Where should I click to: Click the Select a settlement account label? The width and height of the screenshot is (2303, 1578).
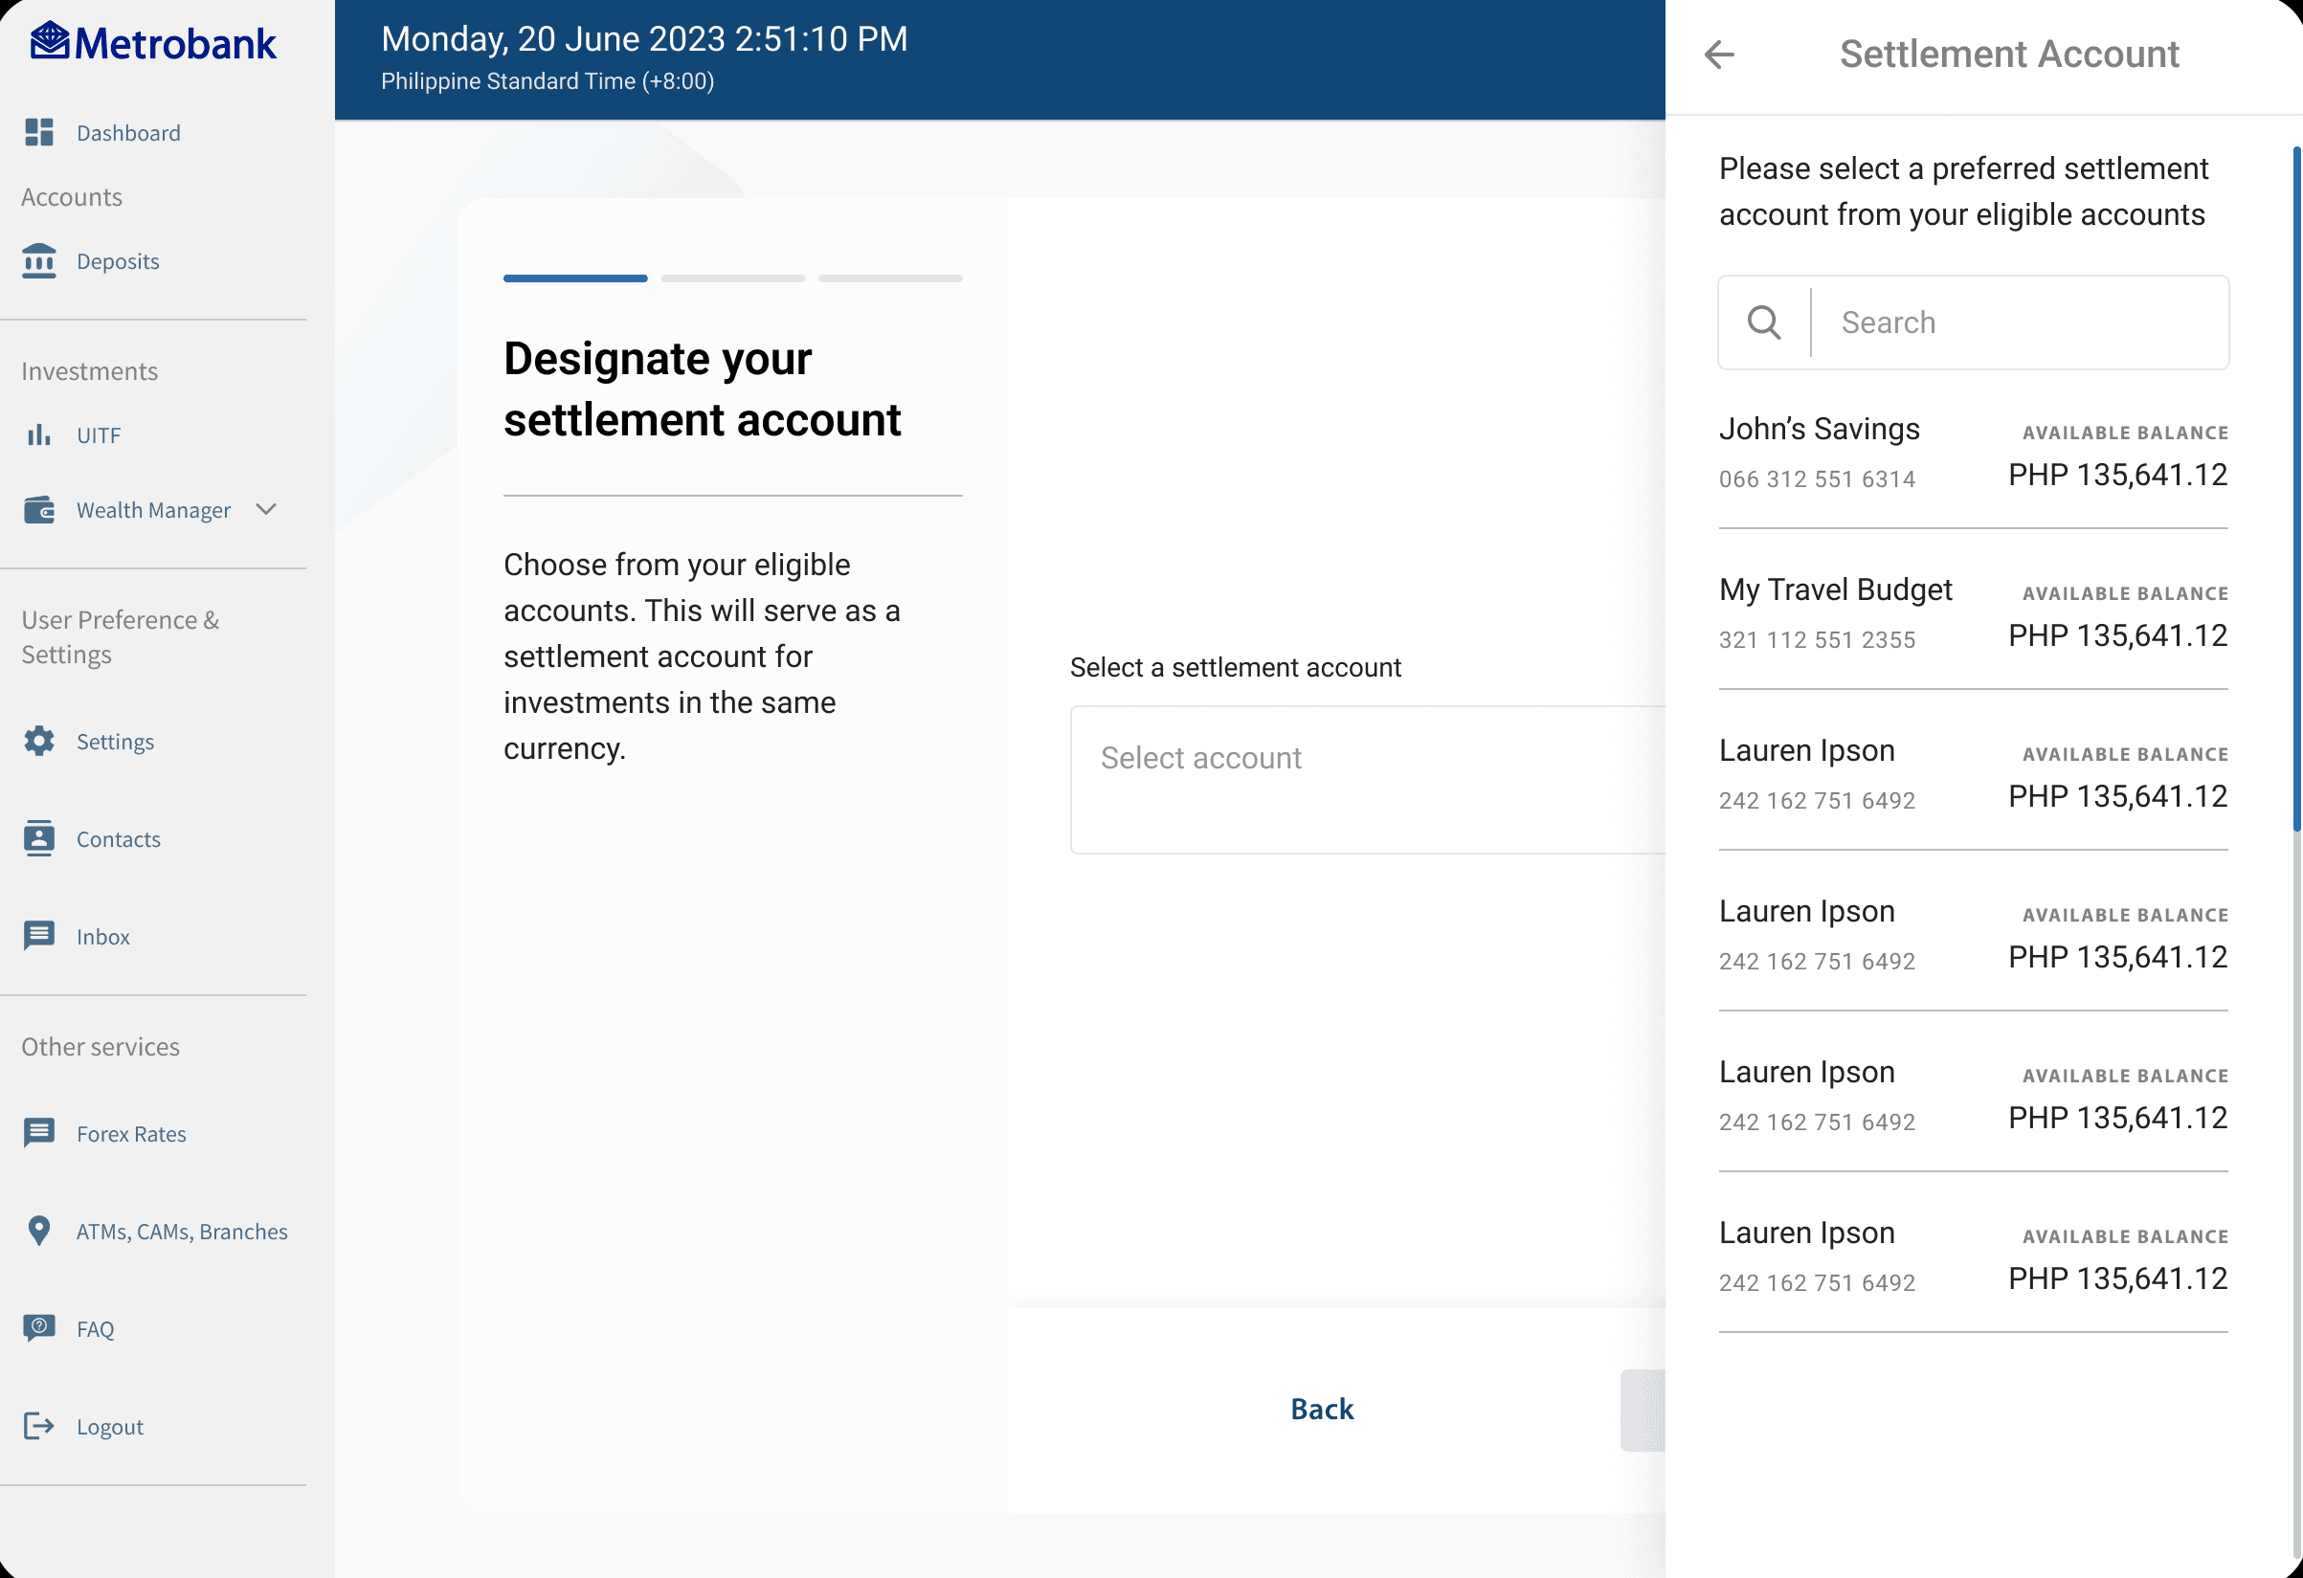pos(1235,667)
